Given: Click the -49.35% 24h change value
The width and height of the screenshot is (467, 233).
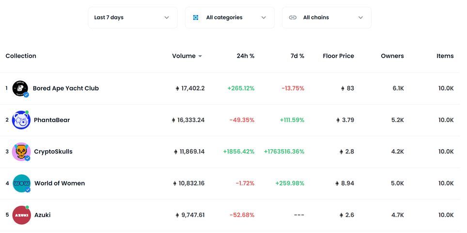Looking at the screenshot, I should click(242, 120).
